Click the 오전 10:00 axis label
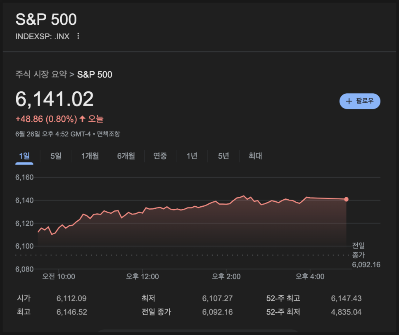 pyautogui.click(x=59, y=276)
